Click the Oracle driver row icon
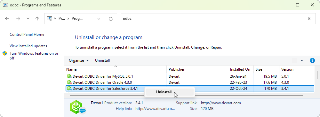Image resolution: width=320 pixels, height=117 pixels. pyautogui.click(x=69, y=82)
